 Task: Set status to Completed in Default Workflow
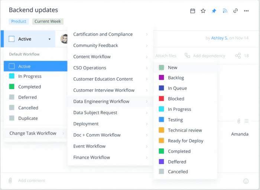click(36, 86)
